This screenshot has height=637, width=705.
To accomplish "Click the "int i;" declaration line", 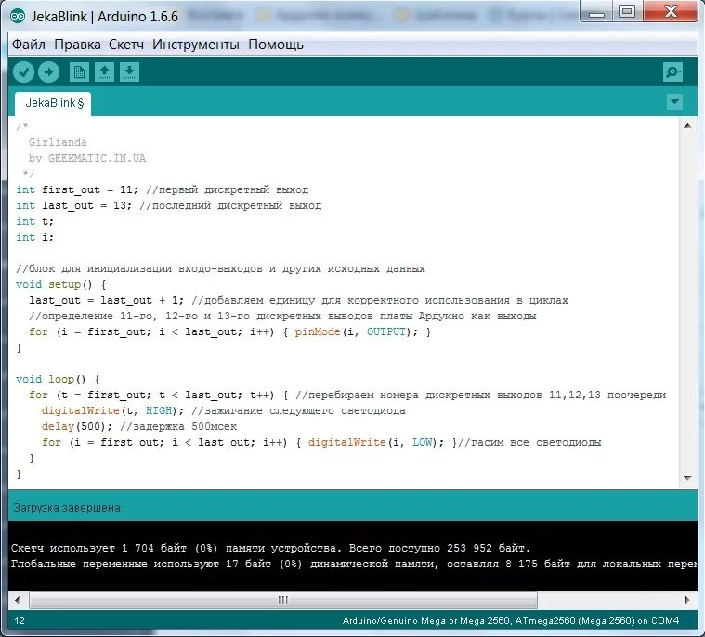I will click(x=34, y=237).
